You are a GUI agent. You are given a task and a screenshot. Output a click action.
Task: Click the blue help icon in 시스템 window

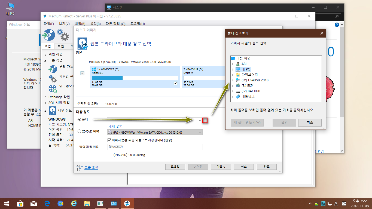(337, 25)
